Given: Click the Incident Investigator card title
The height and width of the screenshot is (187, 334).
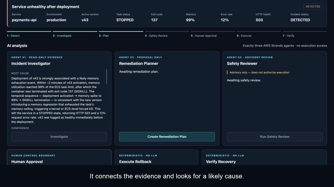Looking at the screenshot, I should 31,64.
